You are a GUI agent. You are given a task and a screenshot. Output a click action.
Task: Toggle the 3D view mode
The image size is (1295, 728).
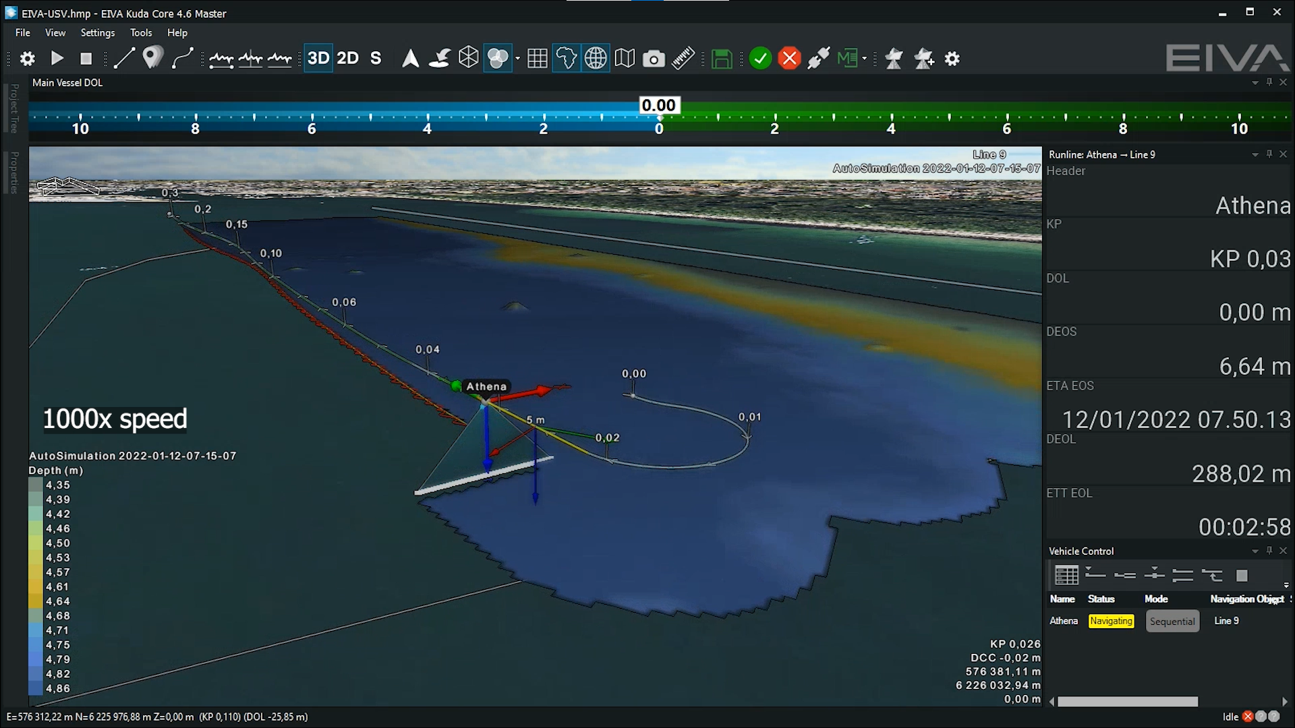[318, 59]
